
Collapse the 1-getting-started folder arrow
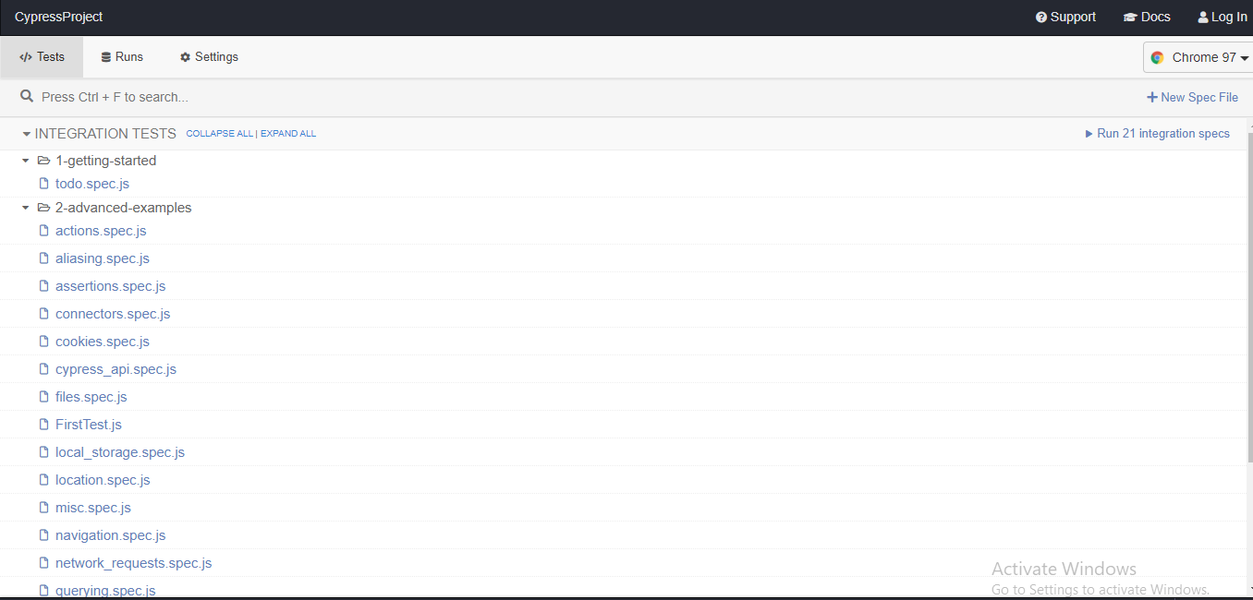click(x=26, y=161)
